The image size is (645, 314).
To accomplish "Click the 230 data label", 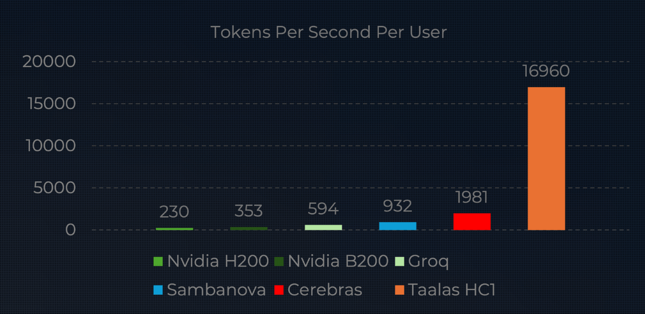I will (x=175, y=212).
